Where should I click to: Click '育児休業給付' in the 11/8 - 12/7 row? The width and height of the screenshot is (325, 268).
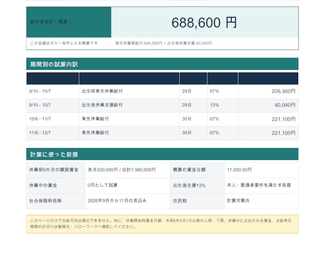[x=95, y=133]
